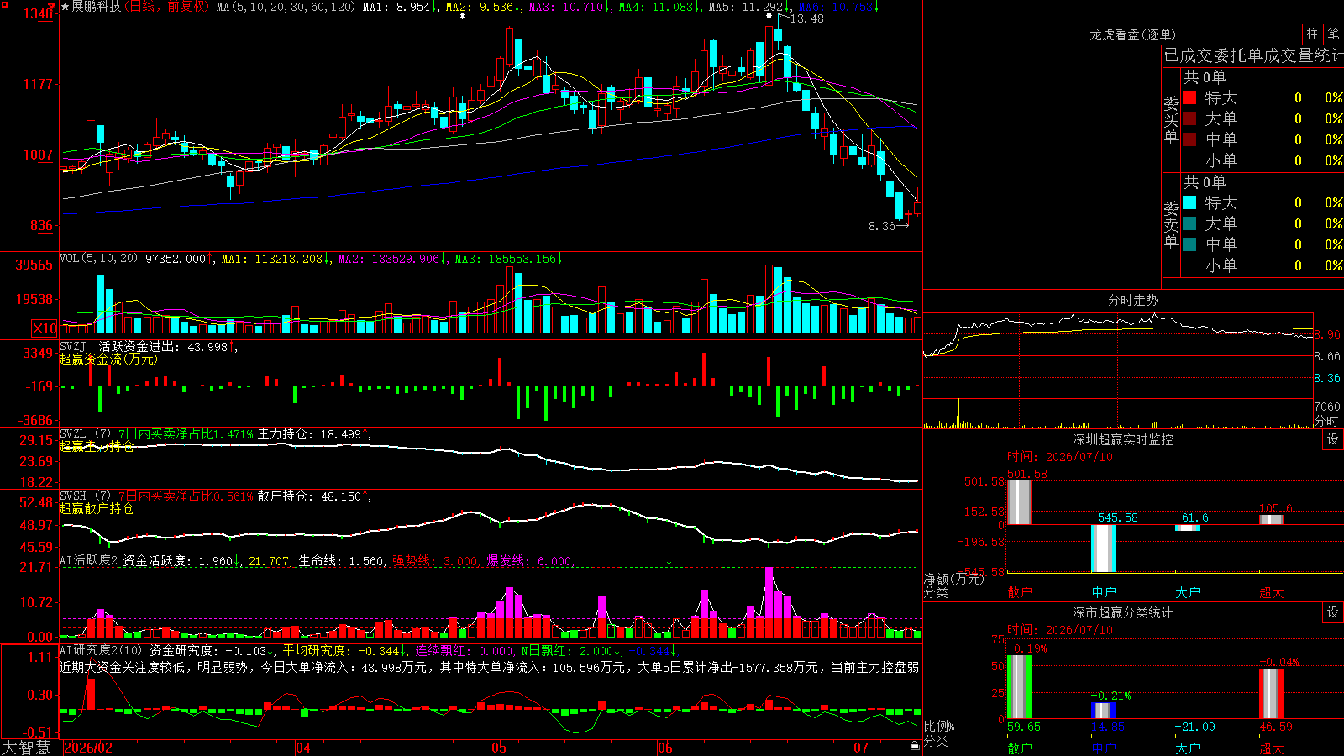Click the dark red 大单 swatch under 委买单

click(1189, 118)
